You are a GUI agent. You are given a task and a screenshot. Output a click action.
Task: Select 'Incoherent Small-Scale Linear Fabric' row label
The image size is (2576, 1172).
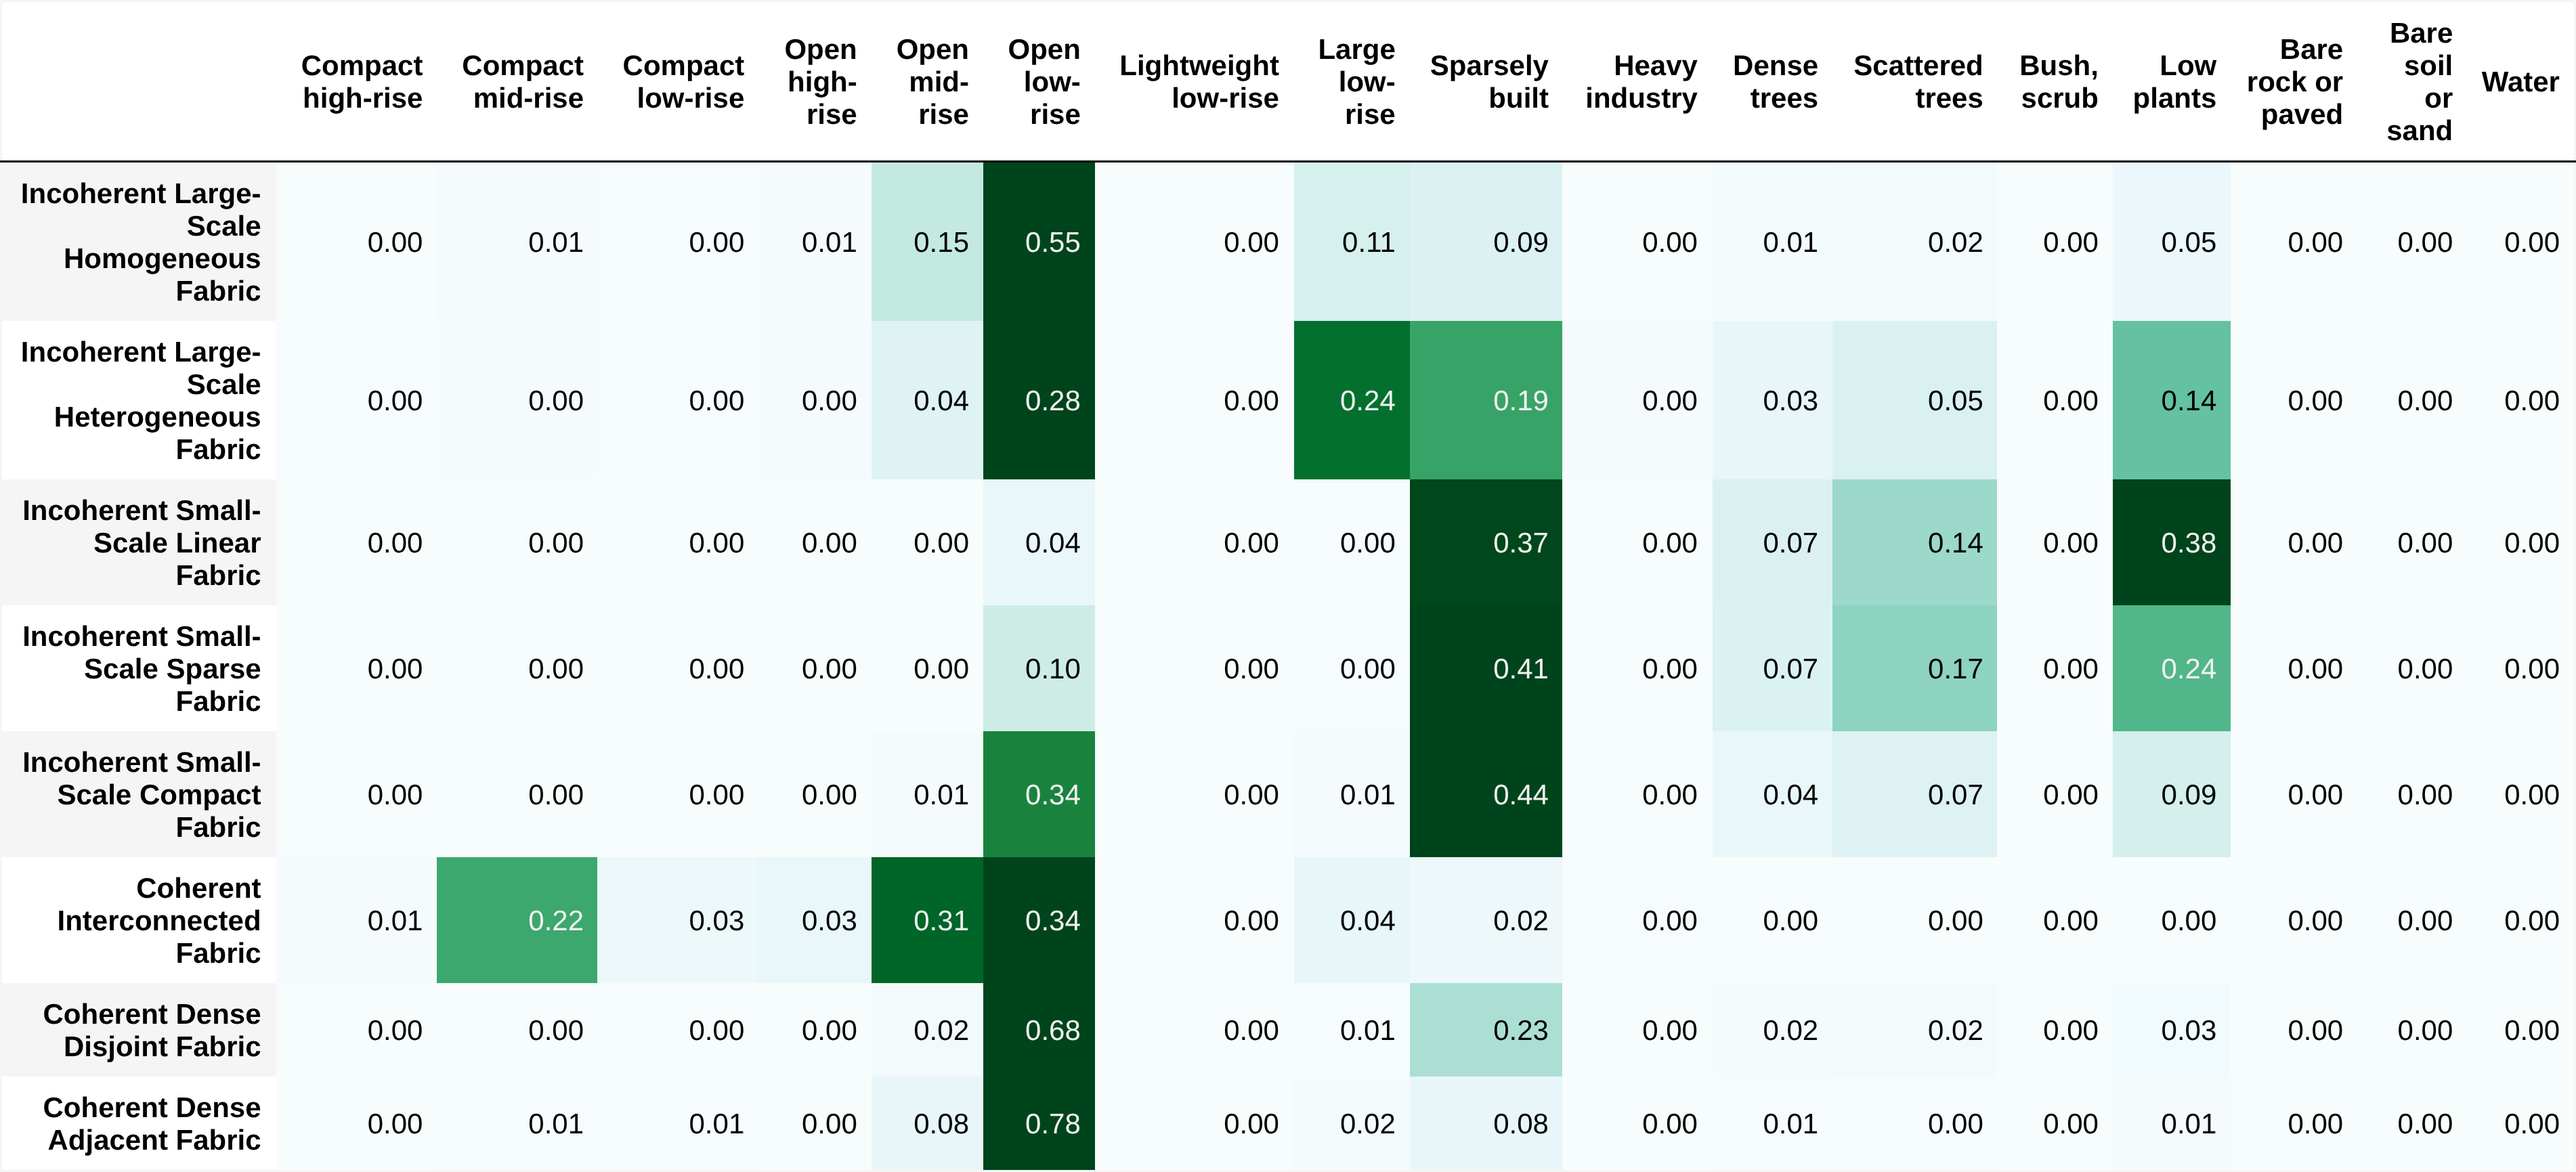point(141,542)
